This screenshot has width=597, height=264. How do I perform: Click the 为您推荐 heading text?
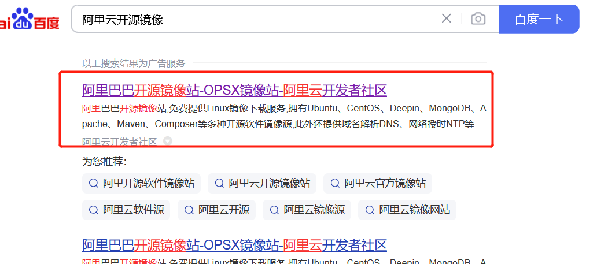[x=104, y=162]
